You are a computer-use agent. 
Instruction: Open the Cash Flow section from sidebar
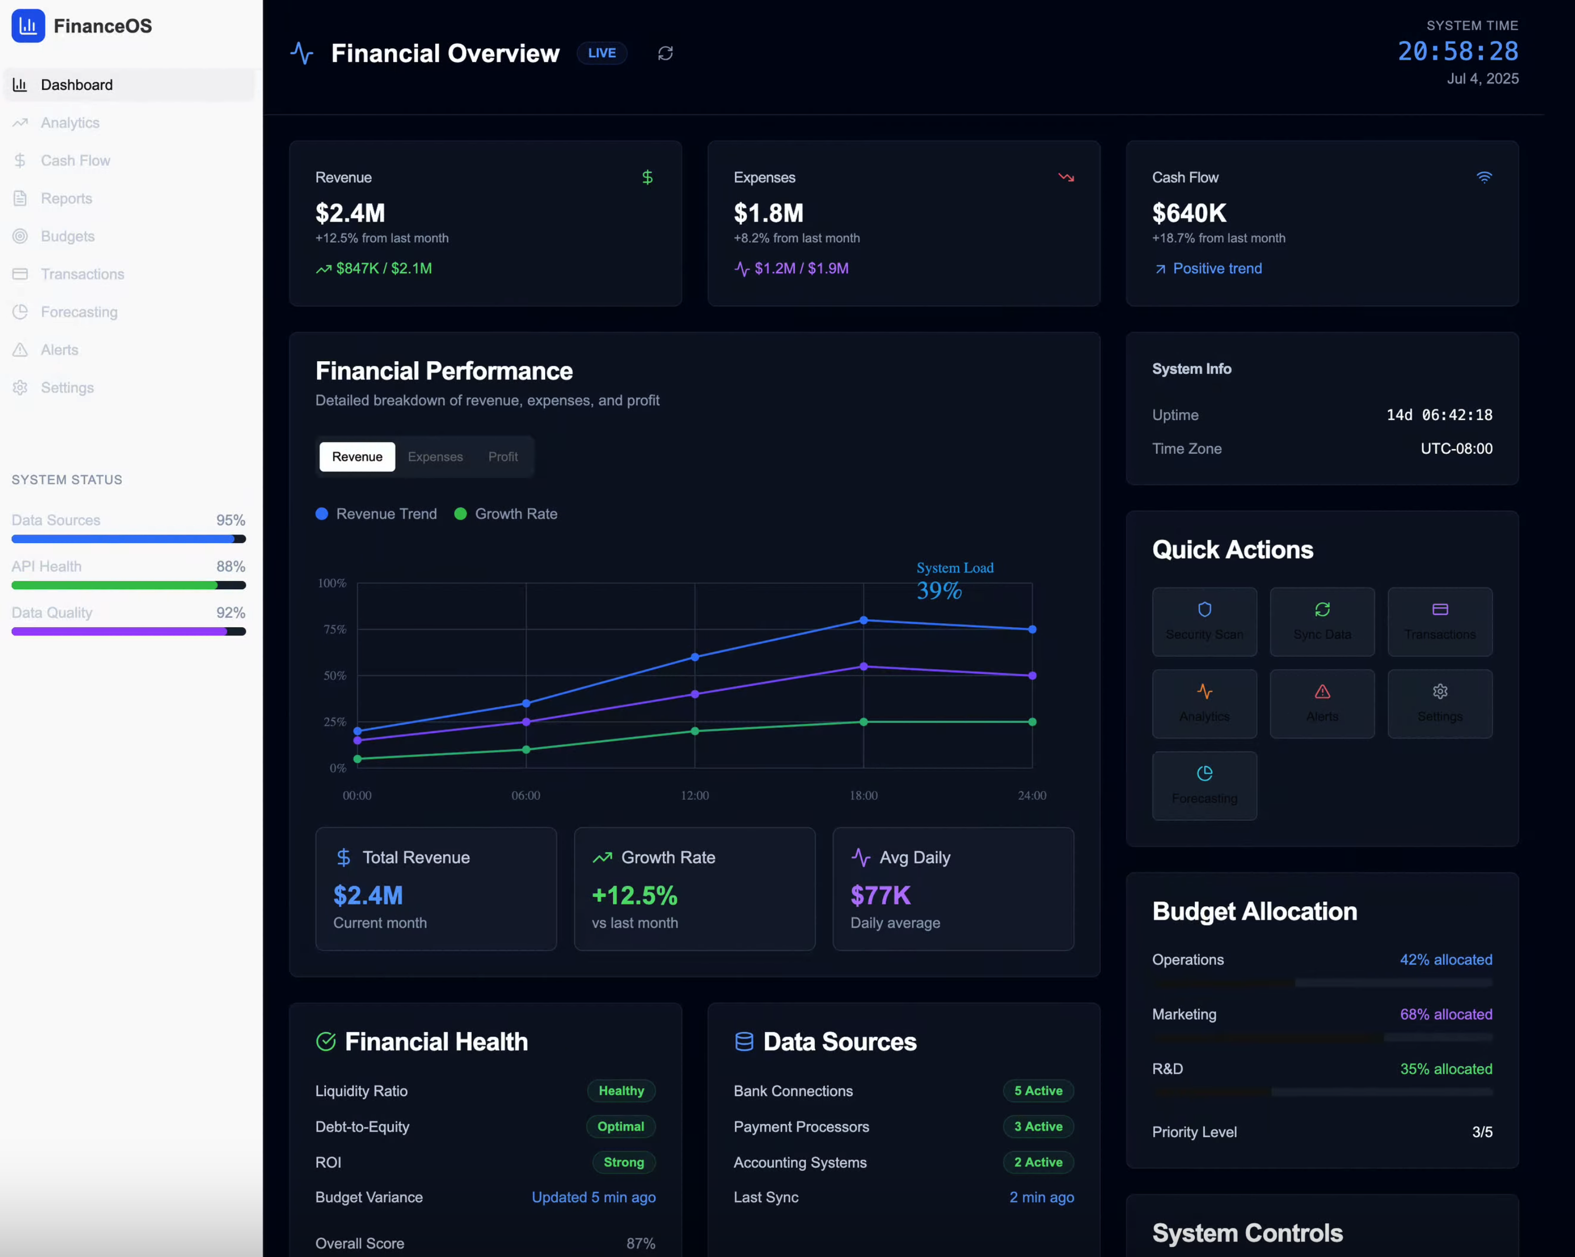click(x=75, y=160)
